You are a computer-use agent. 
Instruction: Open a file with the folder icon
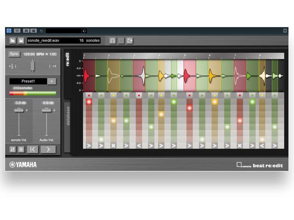coord(12,40)
